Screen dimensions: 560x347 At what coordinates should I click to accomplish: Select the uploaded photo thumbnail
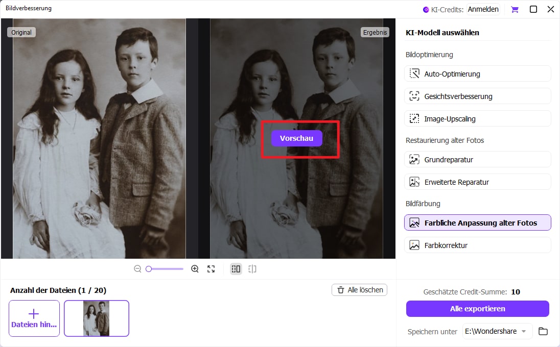(x=97, y=318)
